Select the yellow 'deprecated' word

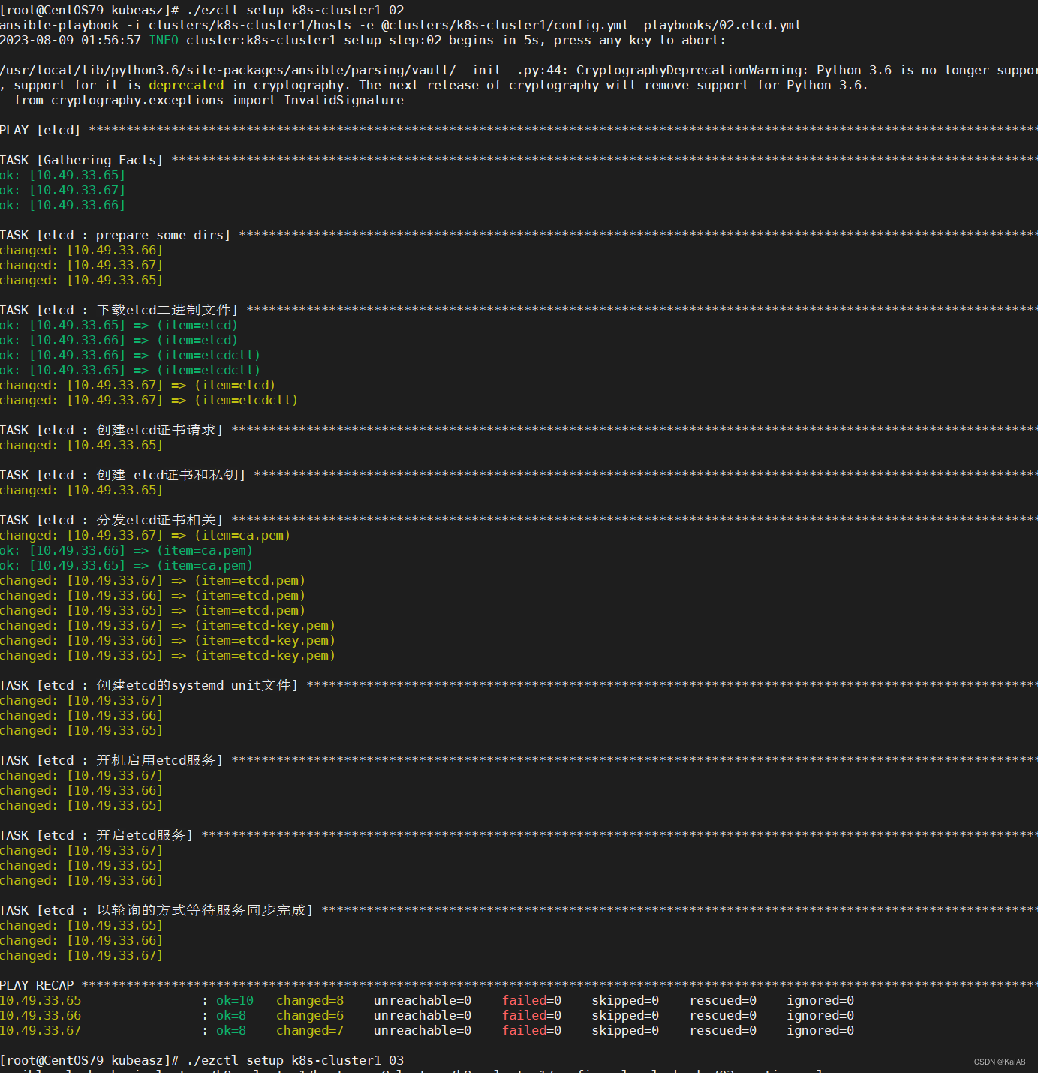click(x=186, y=85)
